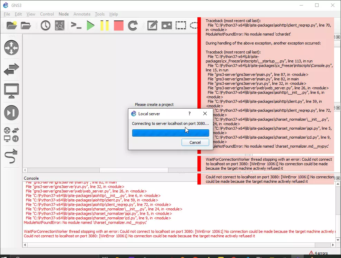The image size is (341, 258).
Task: Open the Help menu
Action: point(114,14)
